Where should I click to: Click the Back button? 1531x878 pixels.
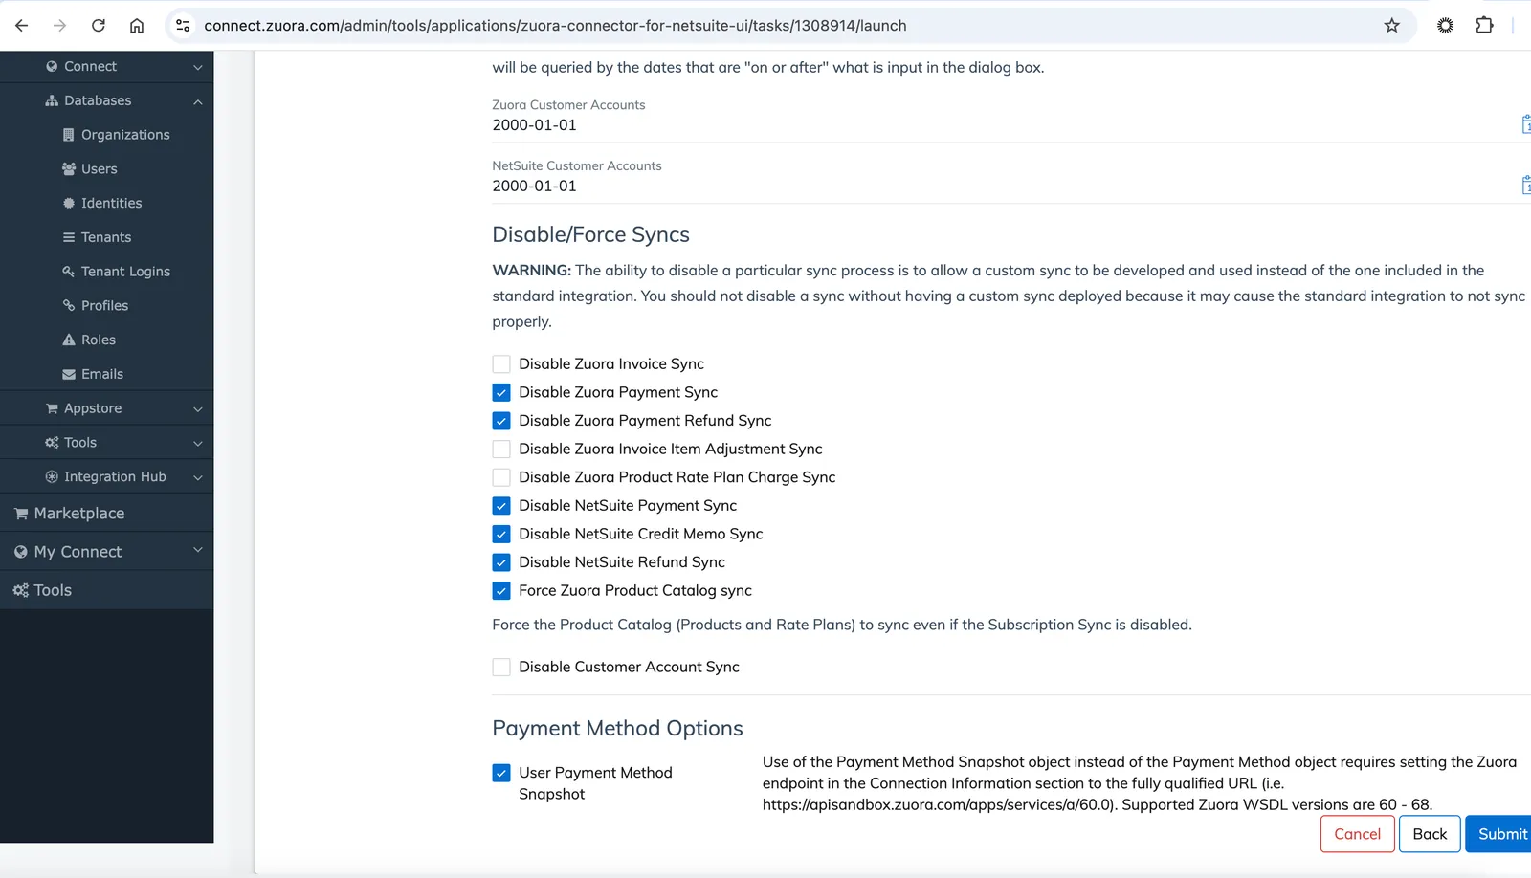1430,834
